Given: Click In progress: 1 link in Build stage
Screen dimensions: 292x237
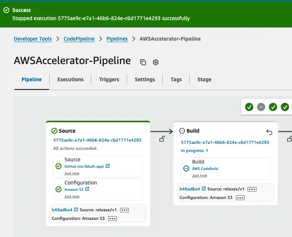Looking at the screenshot, I should pos(194,151).
